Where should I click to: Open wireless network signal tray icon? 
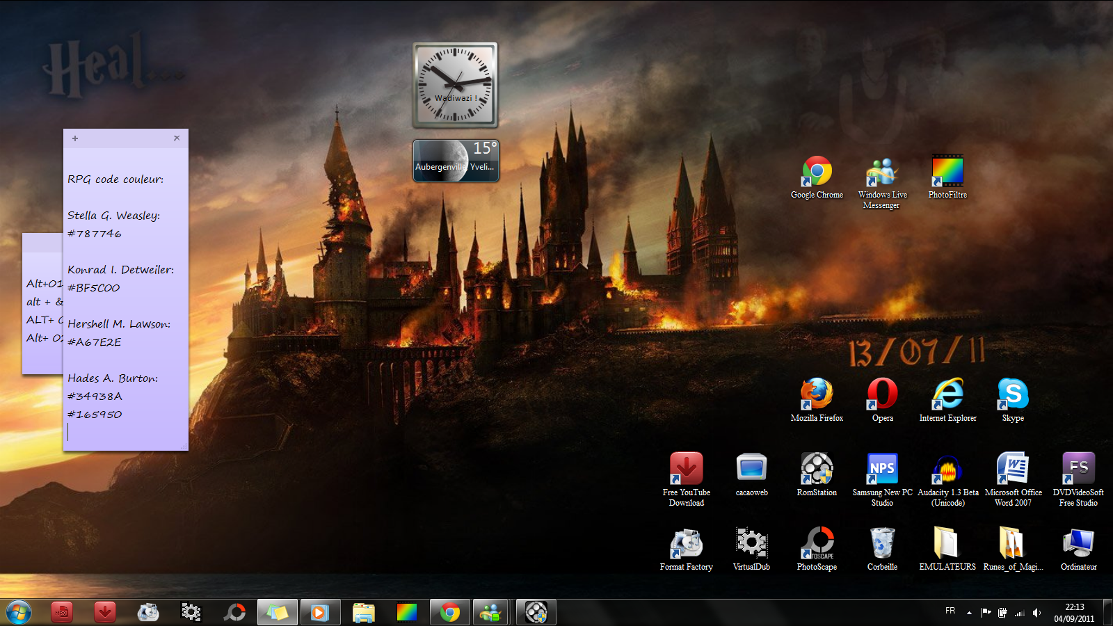point(1020,613)
